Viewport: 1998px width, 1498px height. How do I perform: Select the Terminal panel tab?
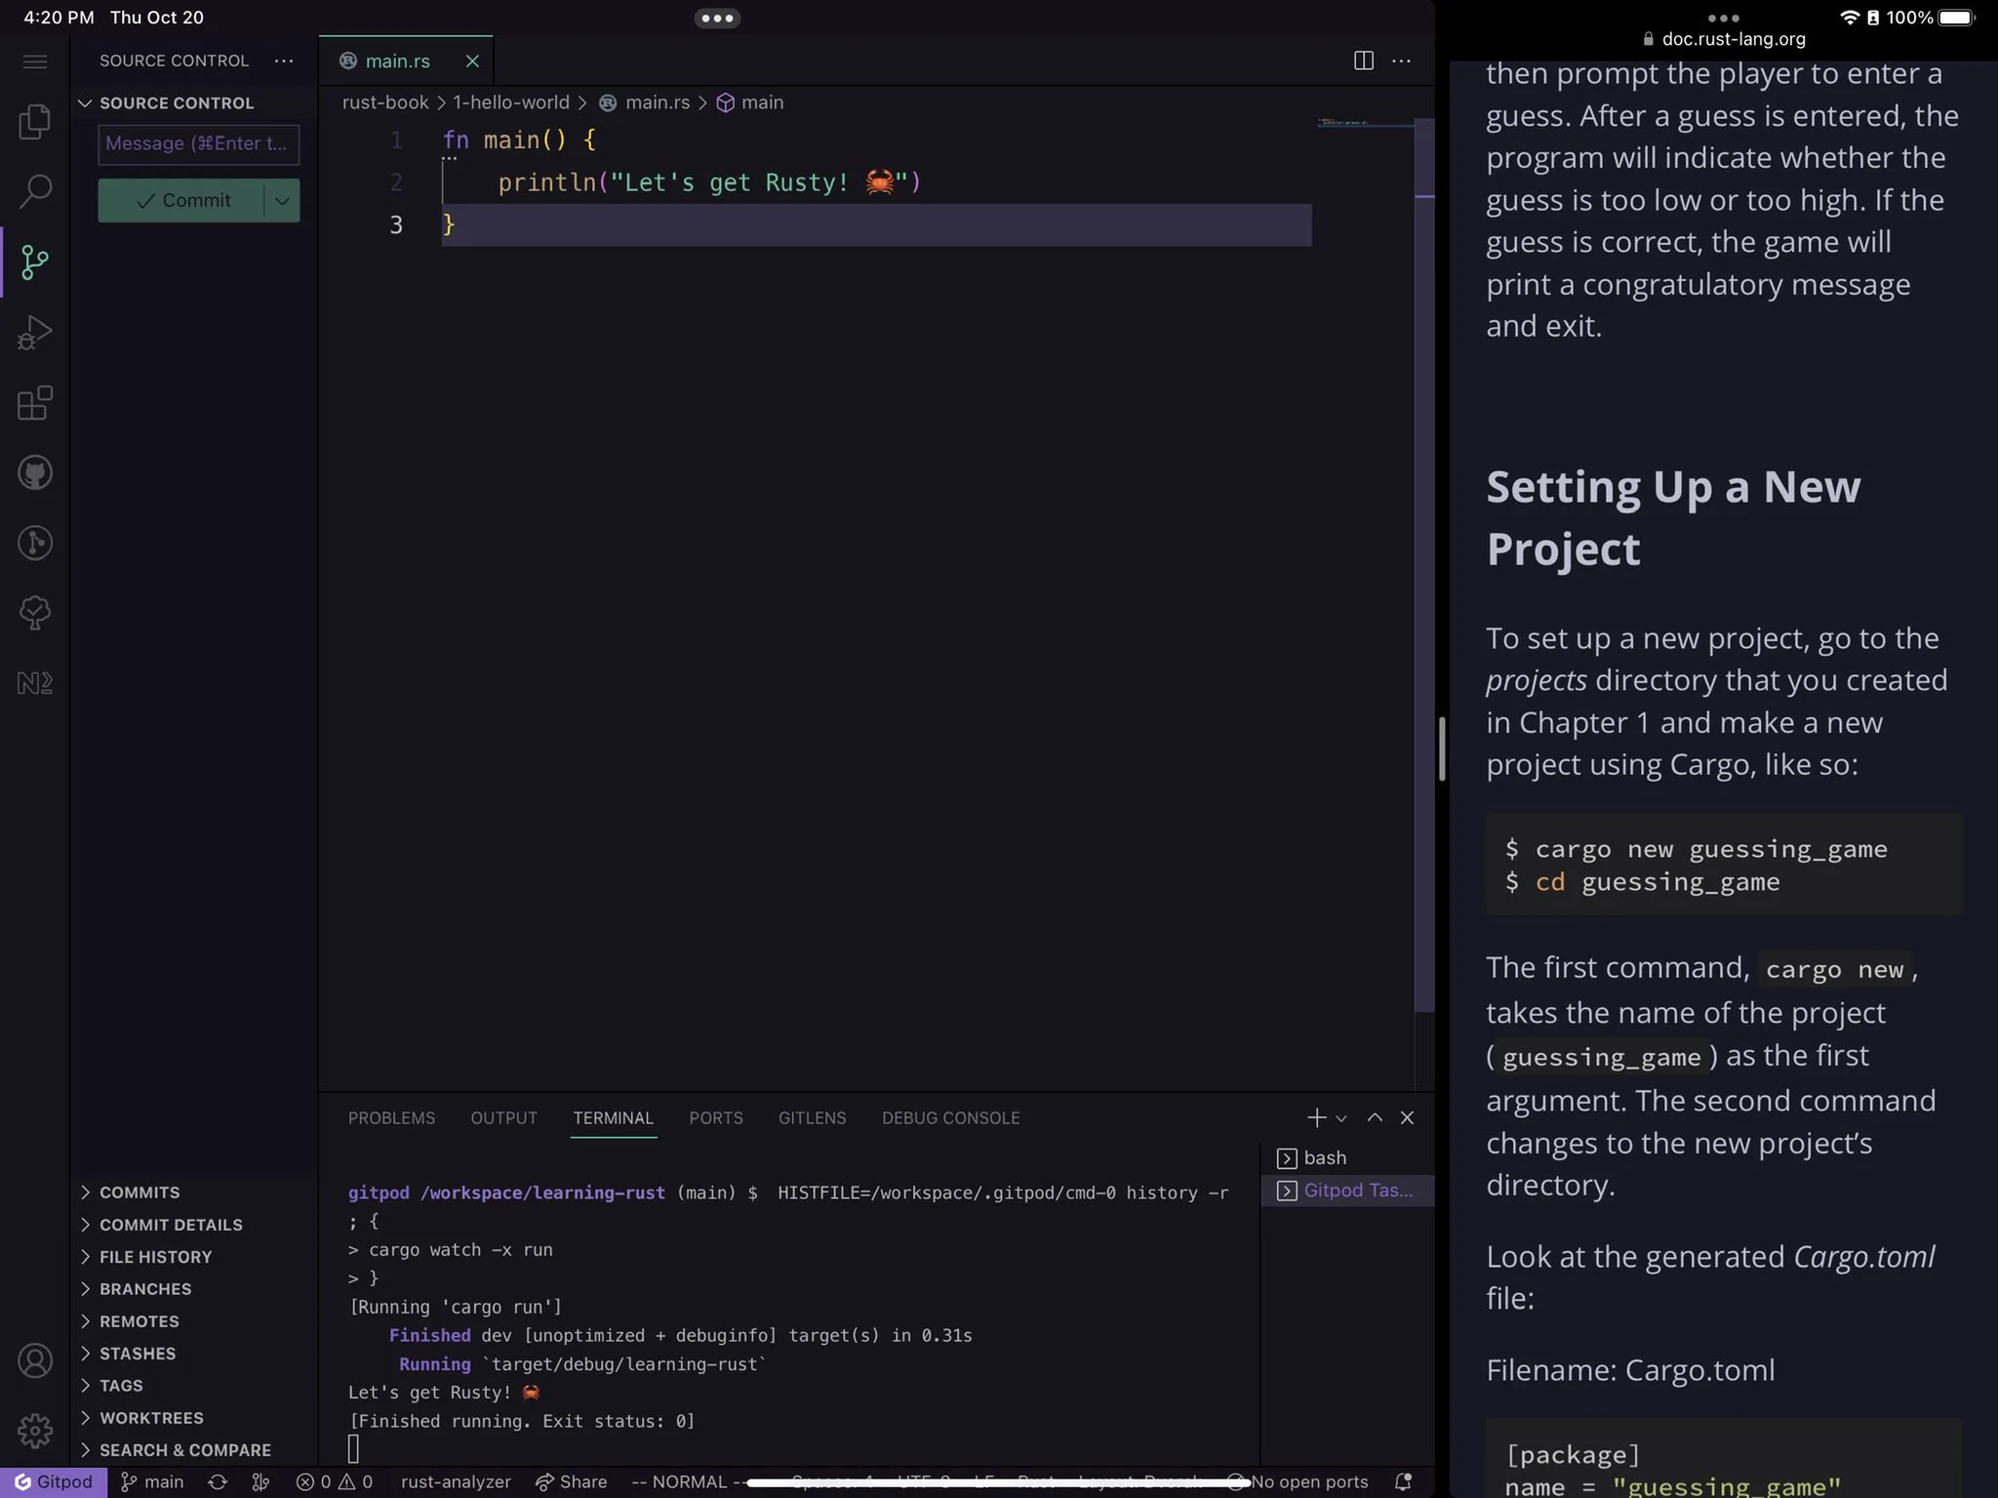point(613,1117)
